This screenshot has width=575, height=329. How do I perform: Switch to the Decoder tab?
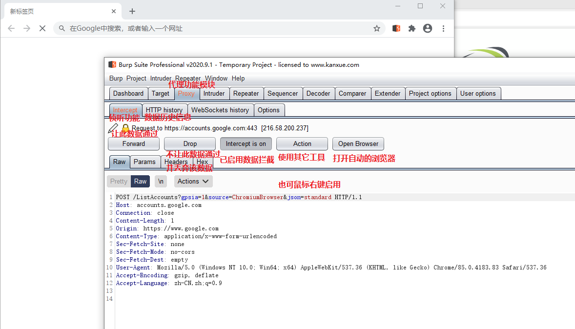coord(318,94)
